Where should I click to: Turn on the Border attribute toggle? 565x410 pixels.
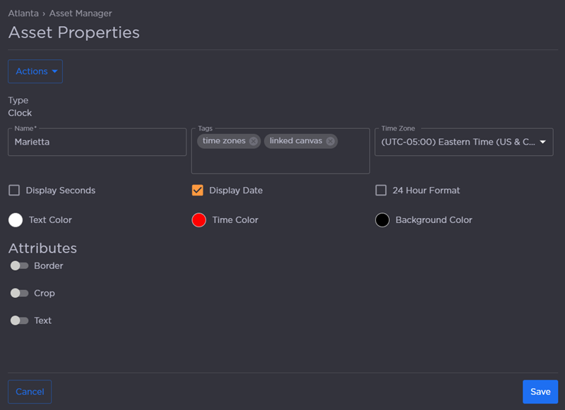[x=19, y=266]
